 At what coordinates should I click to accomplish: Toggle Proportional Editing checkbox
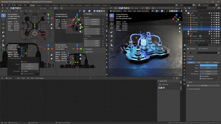(x=22, y=74)
